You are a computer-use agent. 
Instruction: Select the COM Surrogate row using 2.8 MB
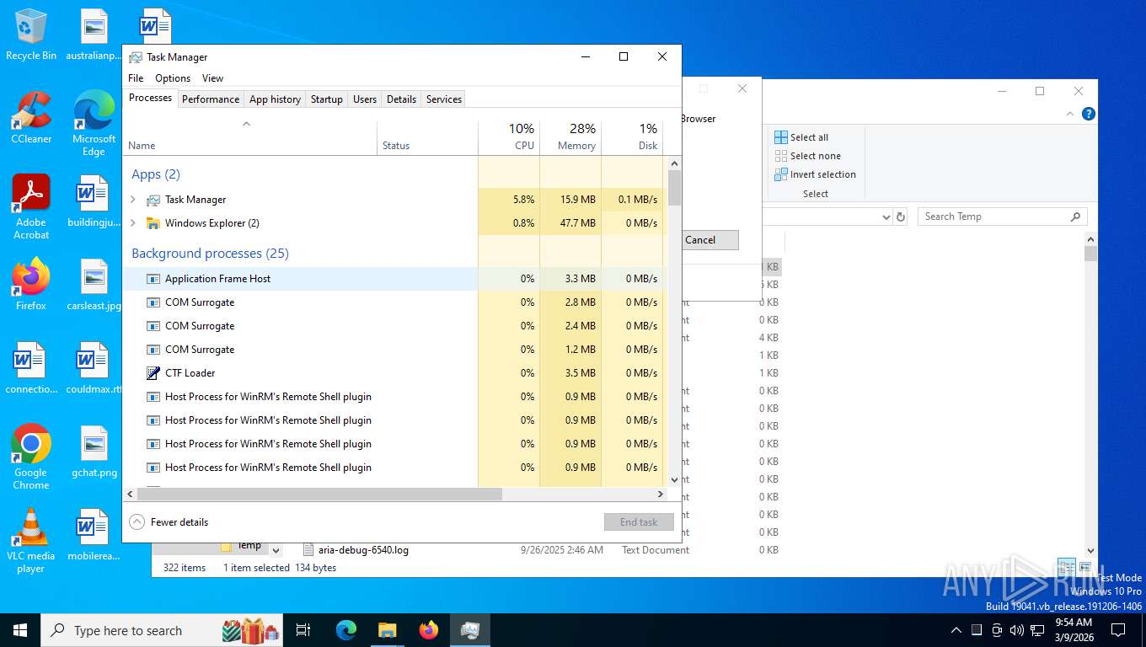(x=394, y=302)
